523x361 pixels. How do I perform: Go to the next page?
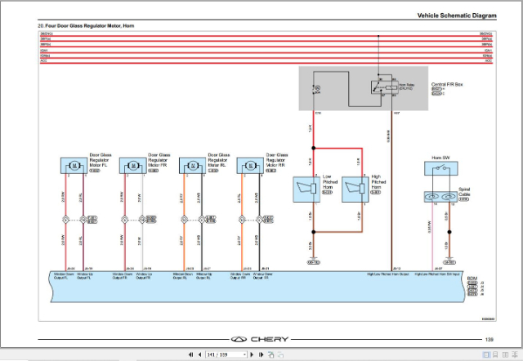point(253,354)
